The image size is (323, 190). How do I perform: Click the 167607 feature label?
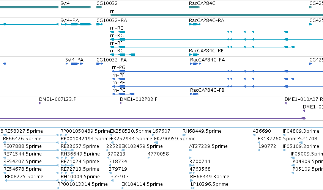click(x=161, y=131)
